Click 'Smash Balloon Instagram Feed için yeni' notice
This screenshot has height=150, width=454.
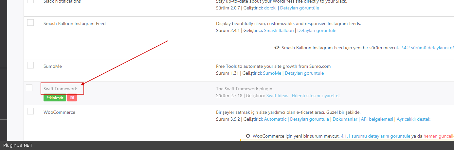click(x=340, y=48)
